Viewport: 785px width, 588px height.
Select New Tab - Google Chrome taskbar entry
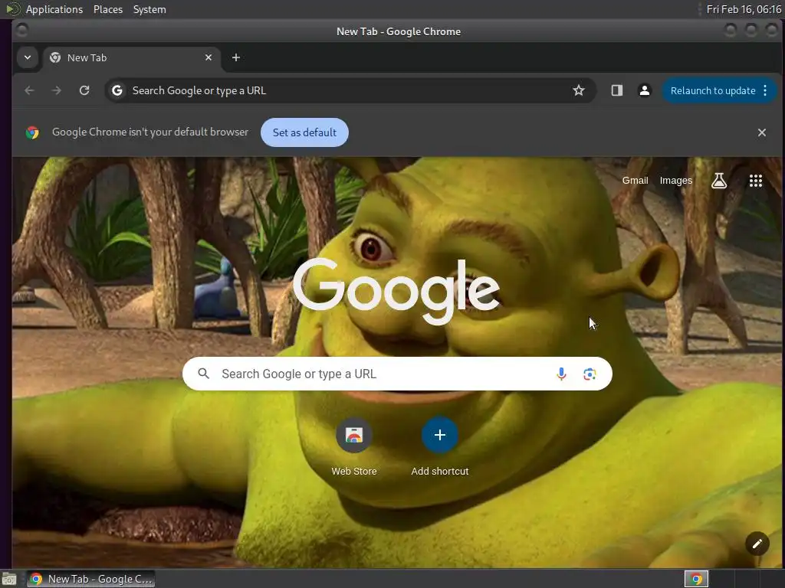tap(90, 579)
